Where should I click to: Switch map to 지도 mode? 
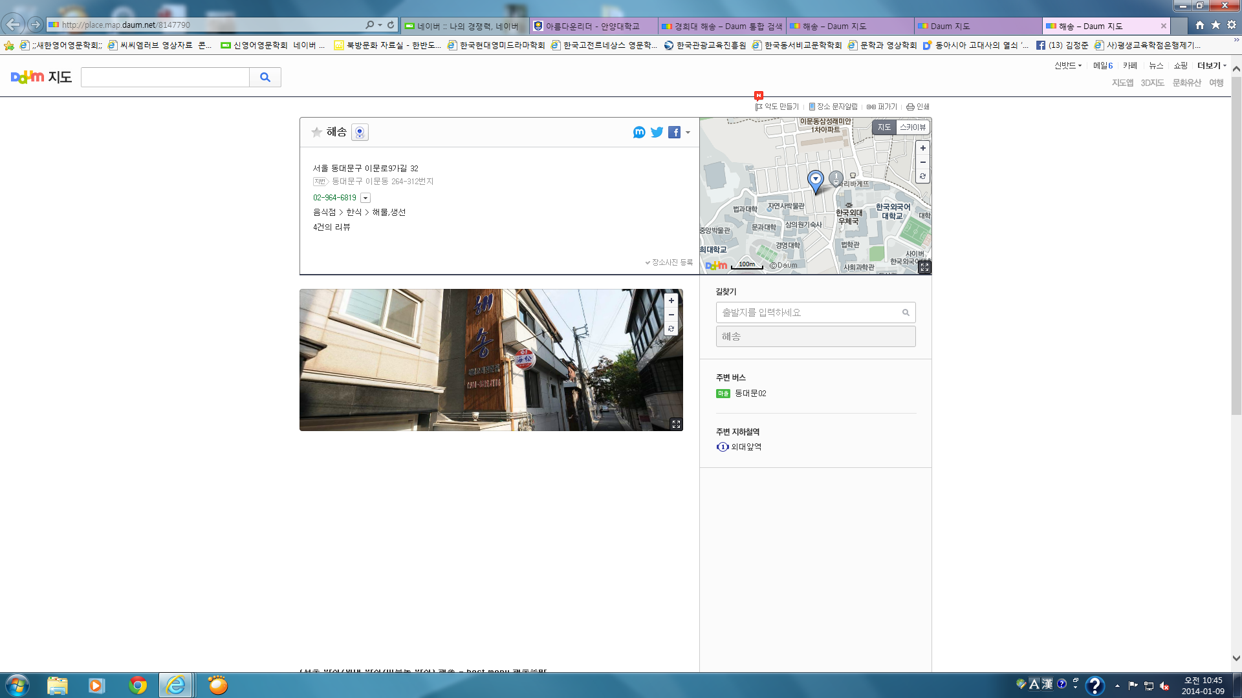pos(884,127)
